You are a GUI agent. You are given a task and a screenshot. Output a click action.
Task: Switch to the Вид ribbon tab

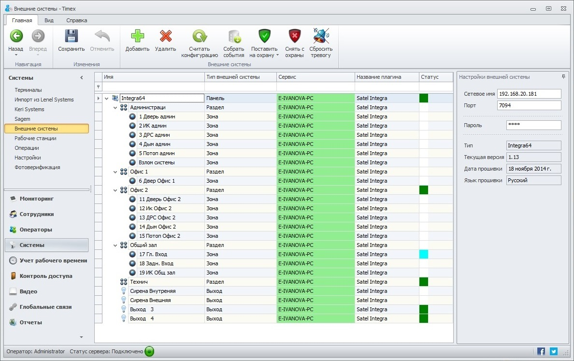click(x=49, y=20)
